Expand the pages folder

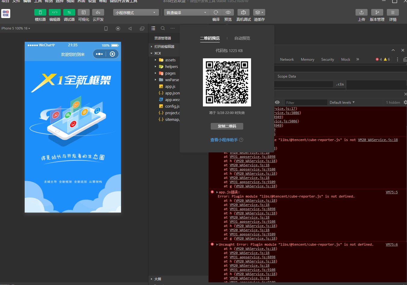tap(170, 73)
